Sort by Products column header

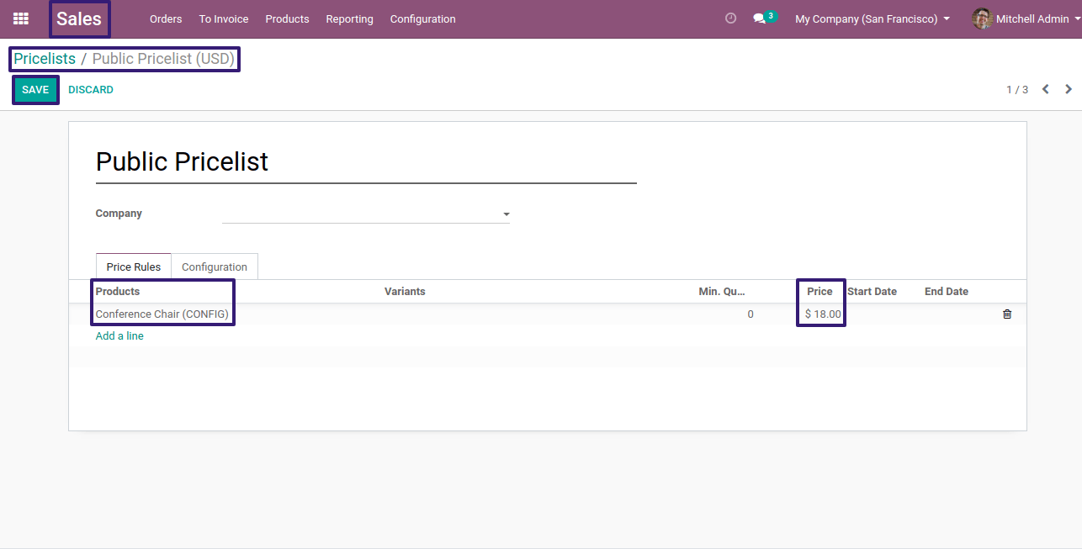[x=118, y=292]
